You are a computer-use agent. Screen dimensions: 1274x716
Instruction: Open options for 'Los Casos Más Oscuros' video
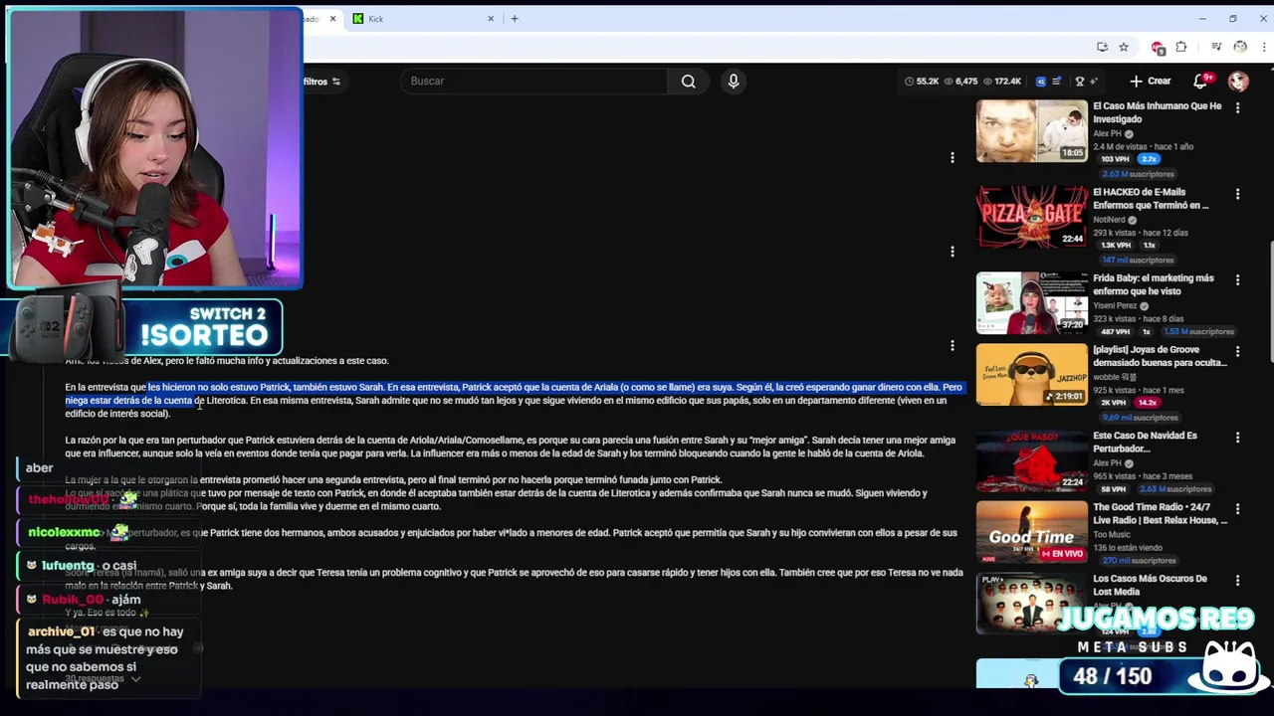click(1237, 580)
